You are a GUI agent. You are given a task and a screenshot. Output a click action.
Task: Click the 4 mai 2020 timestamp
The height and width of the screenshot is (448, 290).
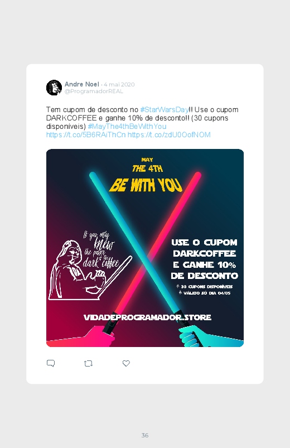[x=119, y=85]
